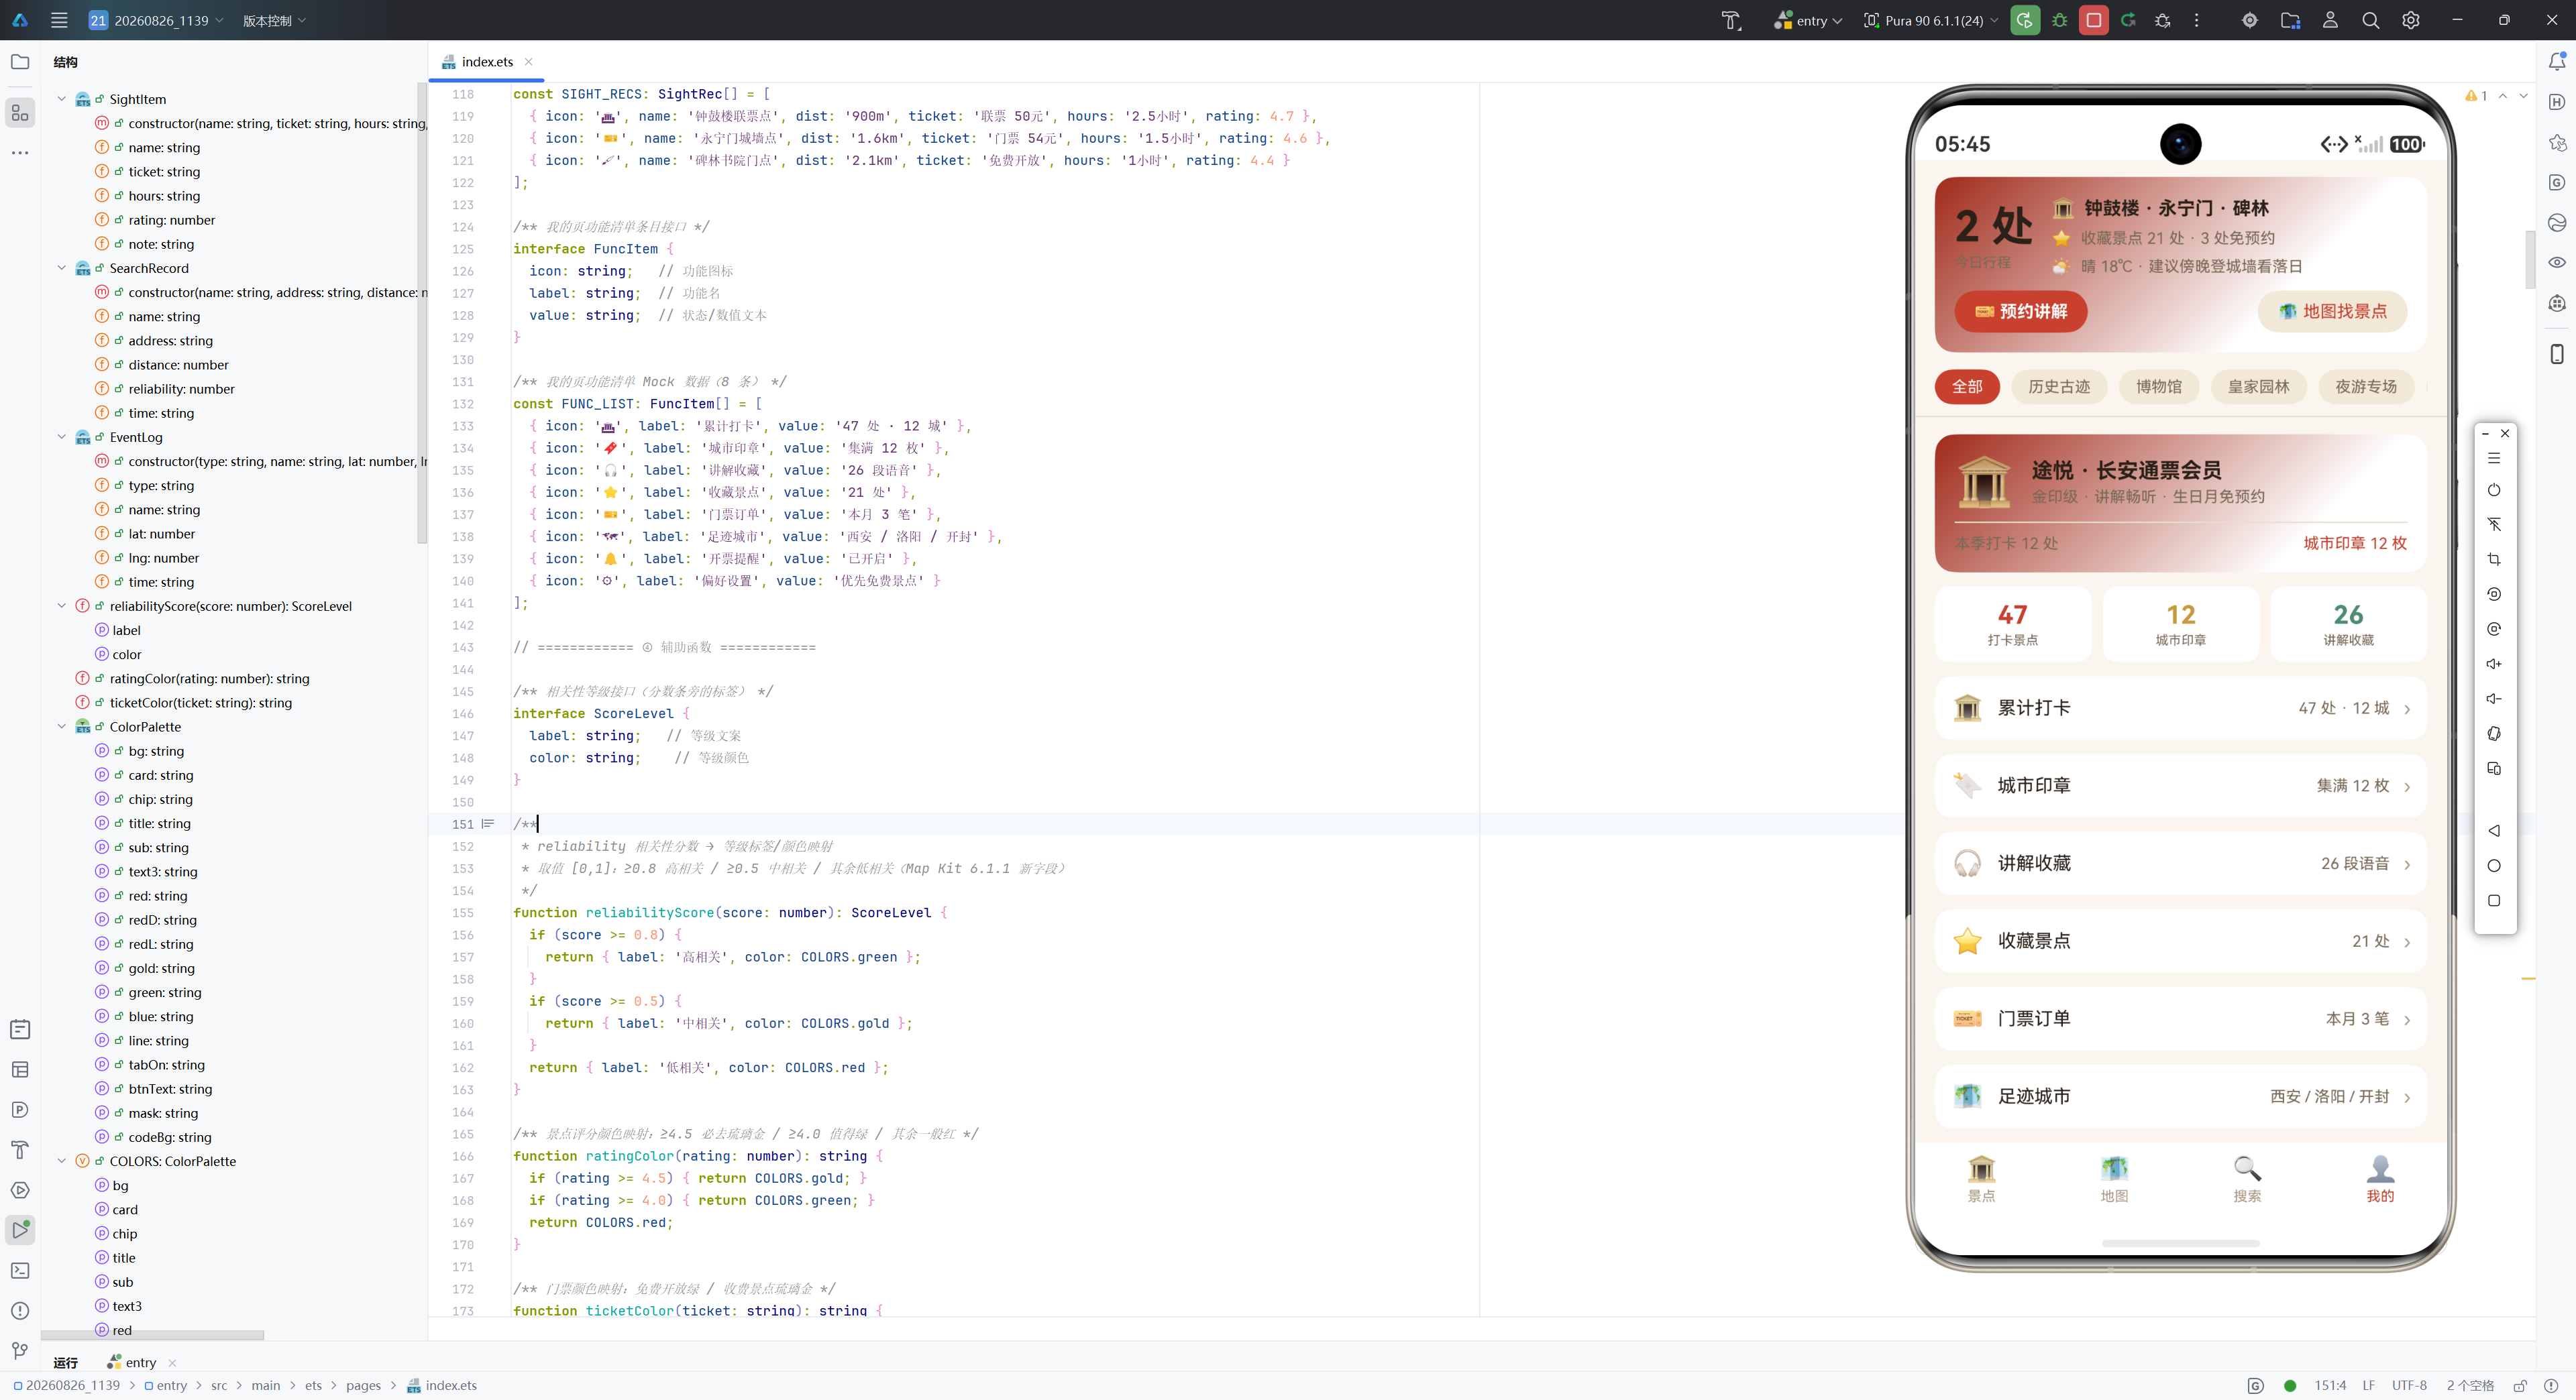Click the ratingColor function tree item
The image size is (2576, 1400).
tap(208, 679)
